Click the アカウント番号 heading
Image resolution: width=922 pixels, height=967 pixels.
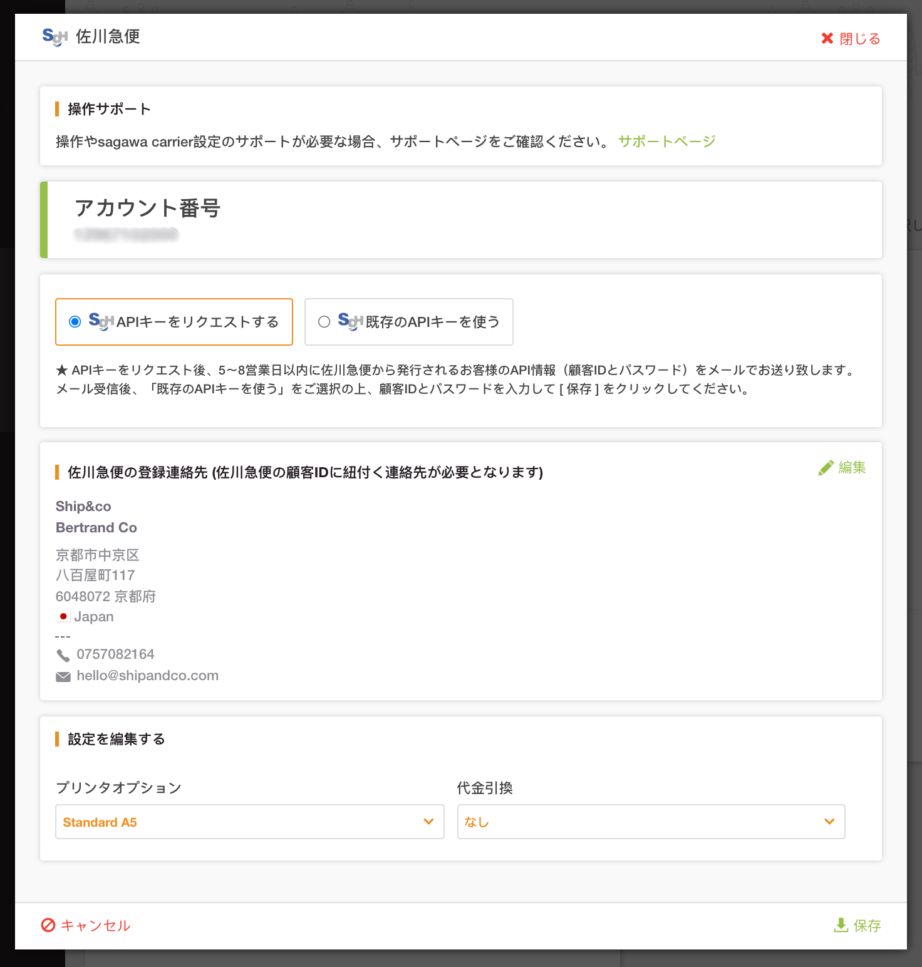click(x=148, y=208)
